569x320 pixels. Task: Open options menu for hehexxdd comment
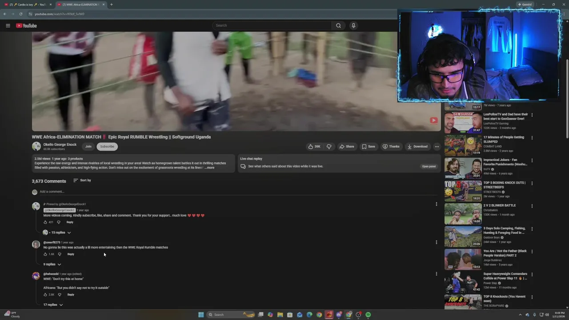point(436,274)
